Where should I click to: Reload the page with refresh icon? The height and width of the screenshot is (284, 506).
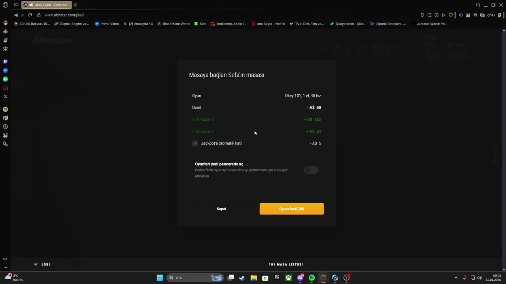(x=30, y=15)
